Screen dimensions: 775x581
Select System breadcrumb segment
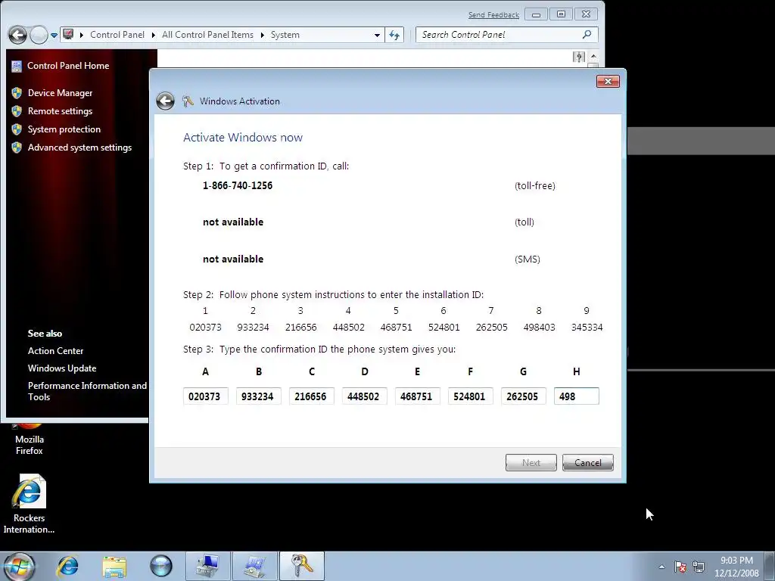285,35
